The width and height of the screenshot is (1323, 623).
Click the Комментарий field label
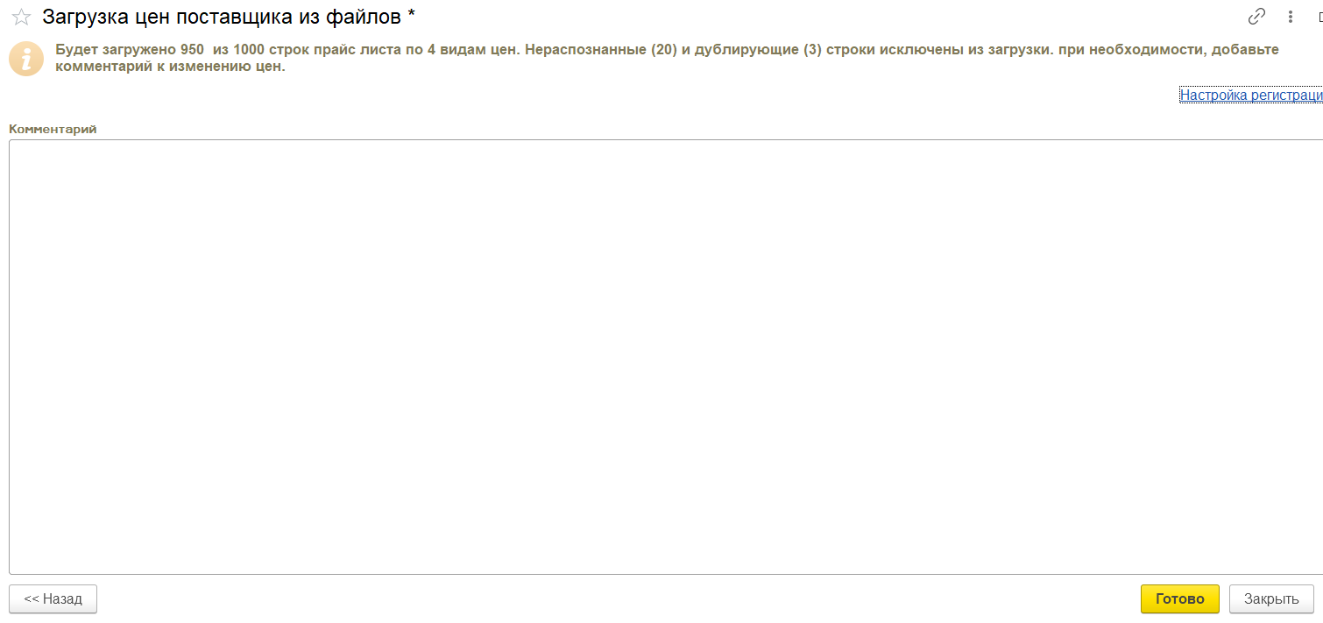[53, 129]
